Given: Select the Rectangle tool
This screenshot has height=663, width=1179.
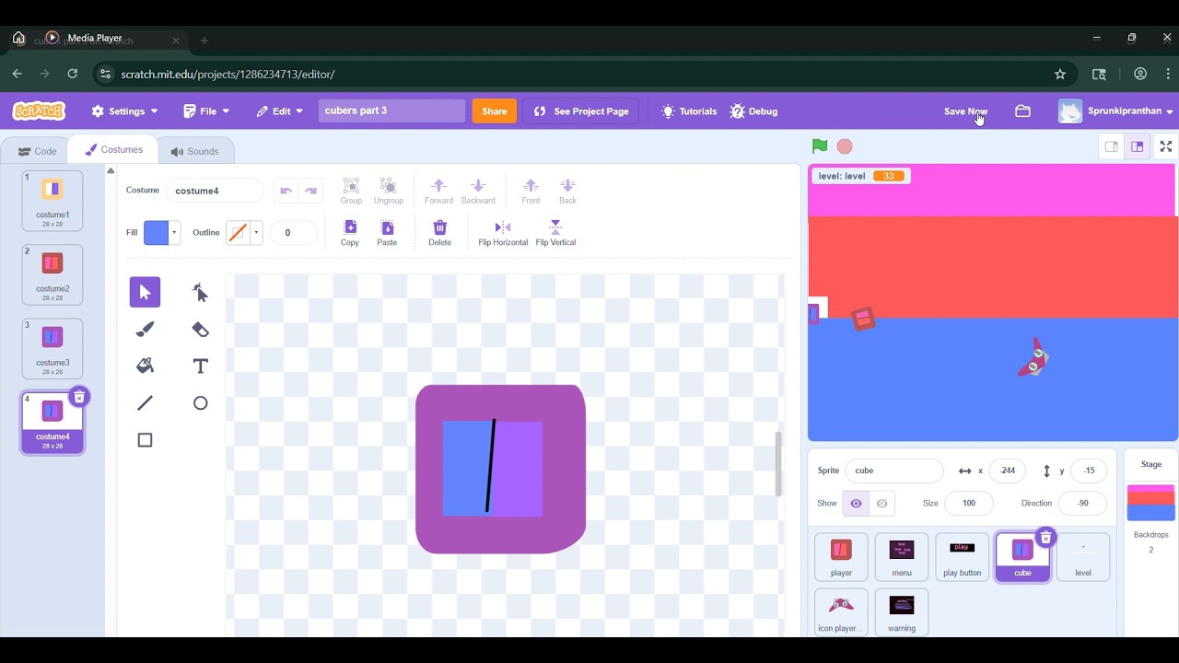Looking at the screenshot, I should click(x=145, y=439).
